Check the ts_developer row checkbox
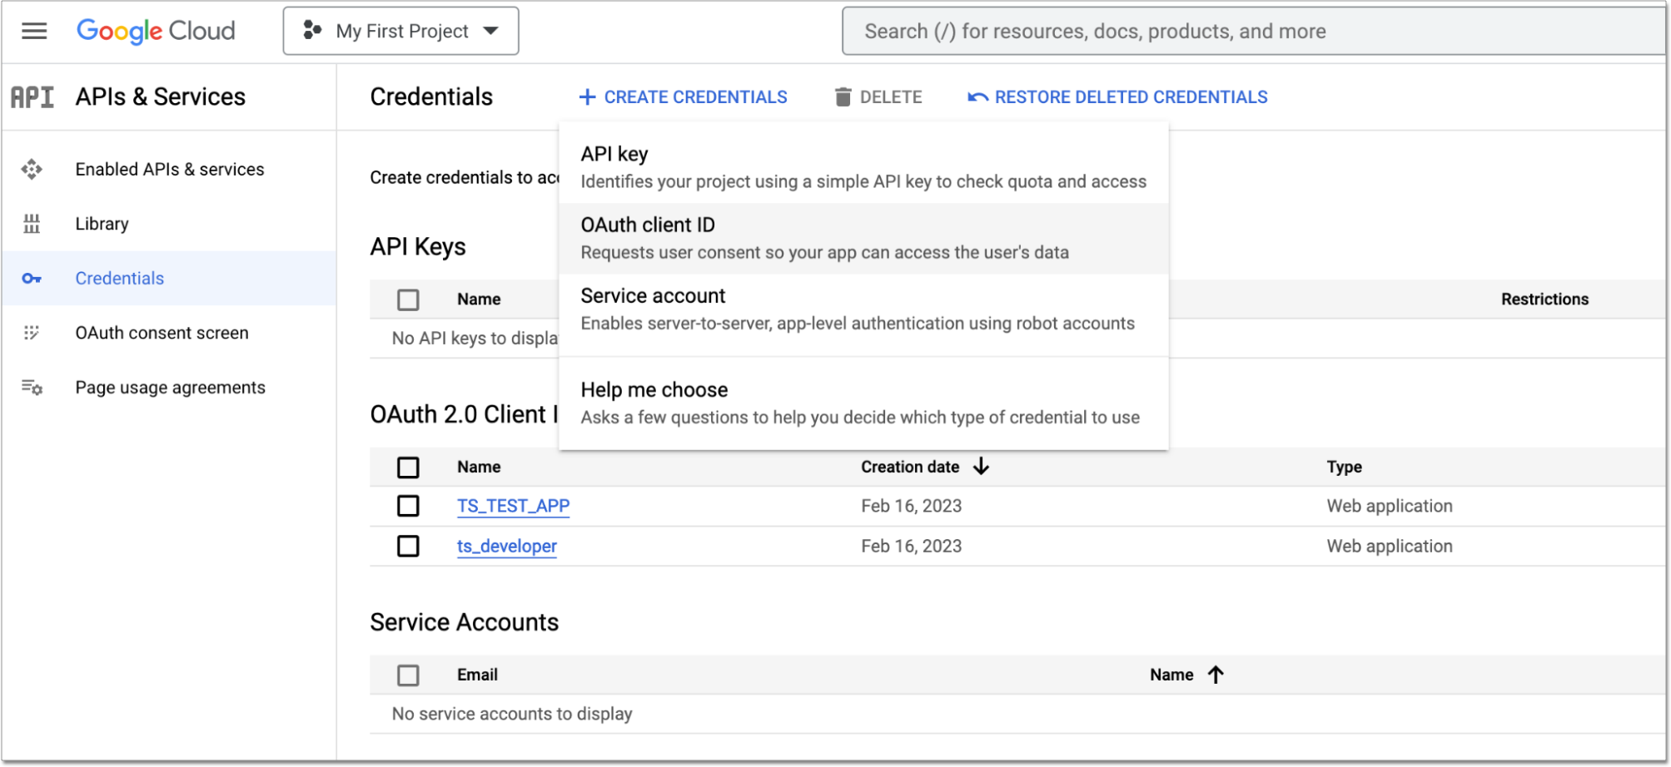 click(x=408, y=546)
